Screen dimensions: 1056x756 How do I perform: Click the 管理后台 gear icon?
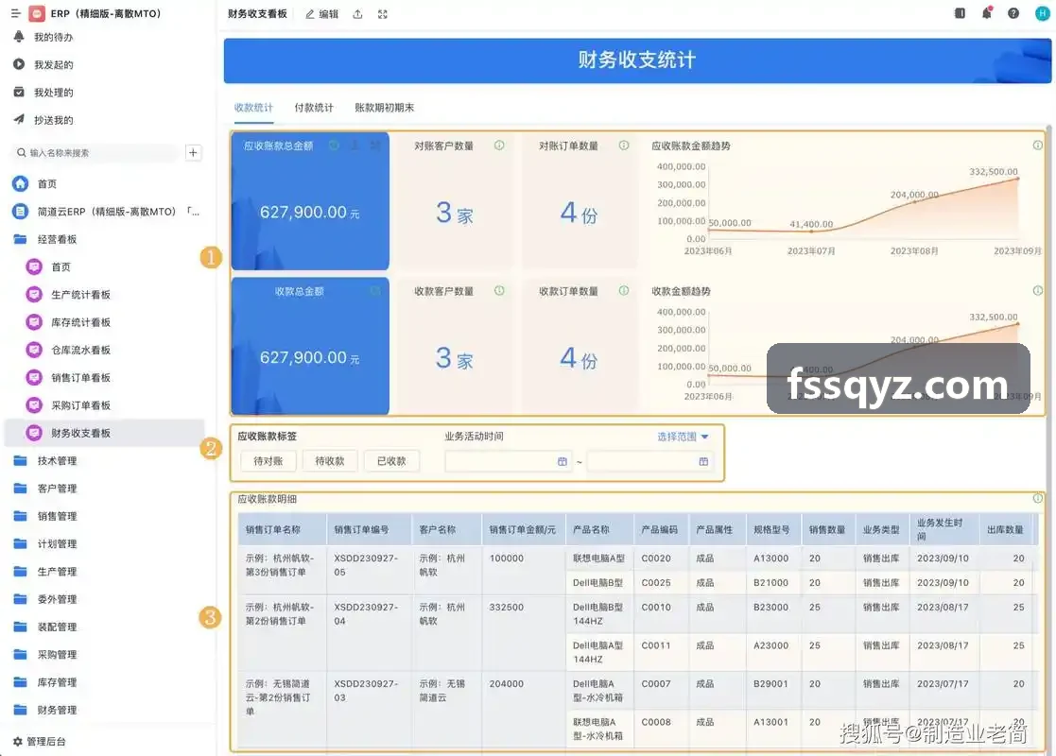pyautogui.click(x=18, y=741)
